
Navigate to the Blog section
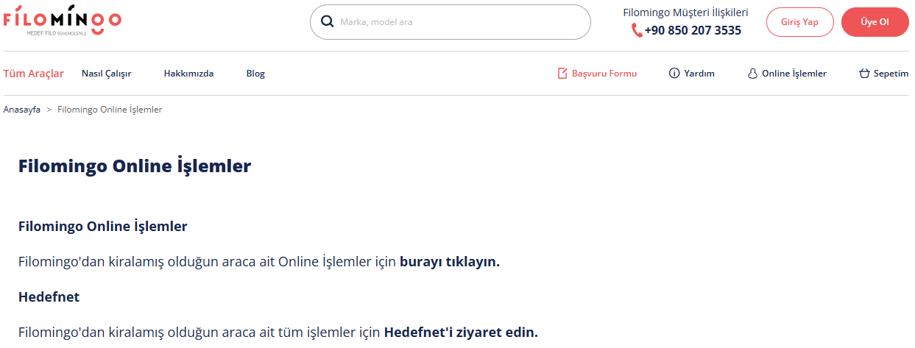255,74
